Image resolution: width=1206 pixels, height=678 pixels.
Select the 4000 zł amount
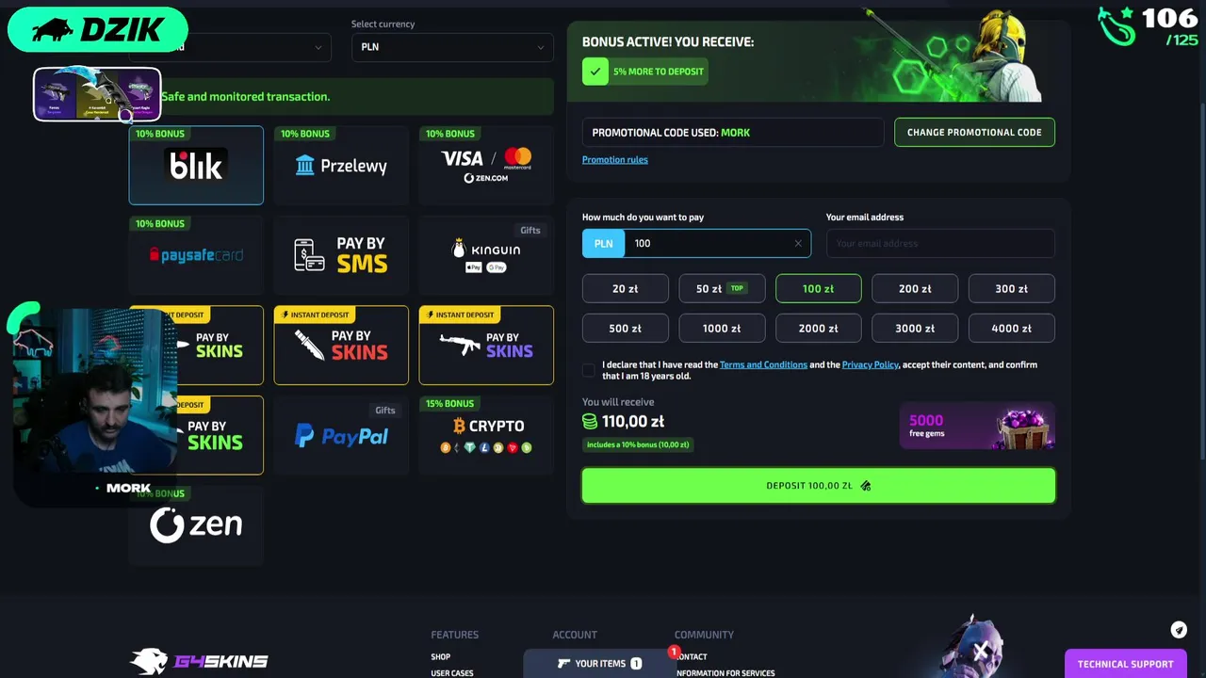(1012, 329)
